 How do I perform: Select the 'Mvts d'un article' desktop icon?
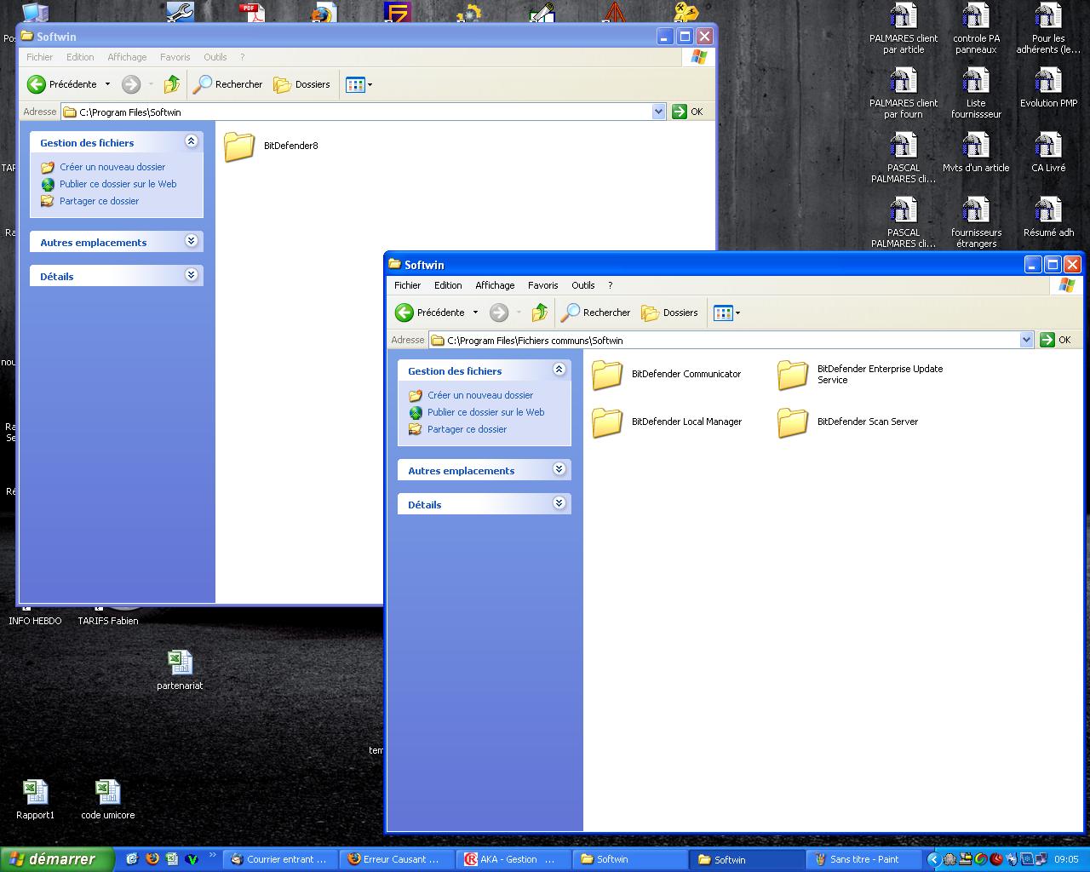coord(976,153)
